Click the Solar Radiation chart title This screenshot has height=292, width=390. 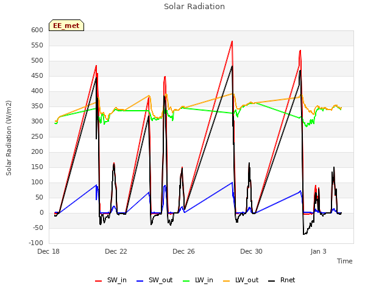194,7
